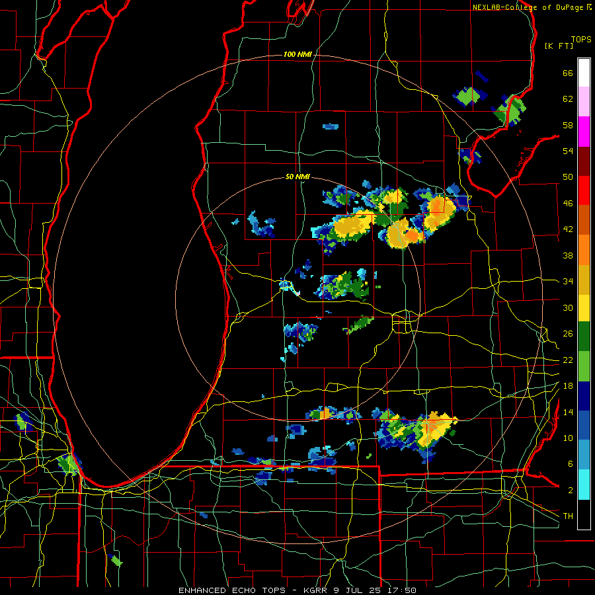595x595 pixels.
Task: Select the light pink legend color band
Action: point(584,101)
